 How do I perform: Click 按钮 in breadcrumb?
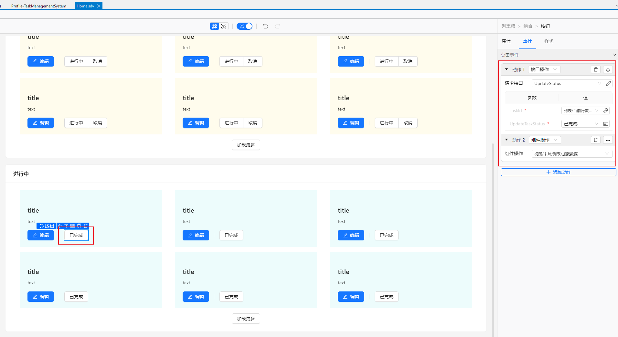pos(545,26)
